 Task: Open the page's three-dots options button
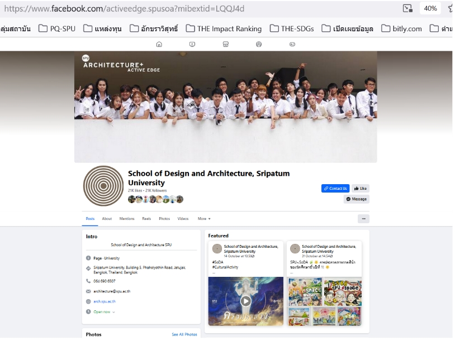[363, 219]
